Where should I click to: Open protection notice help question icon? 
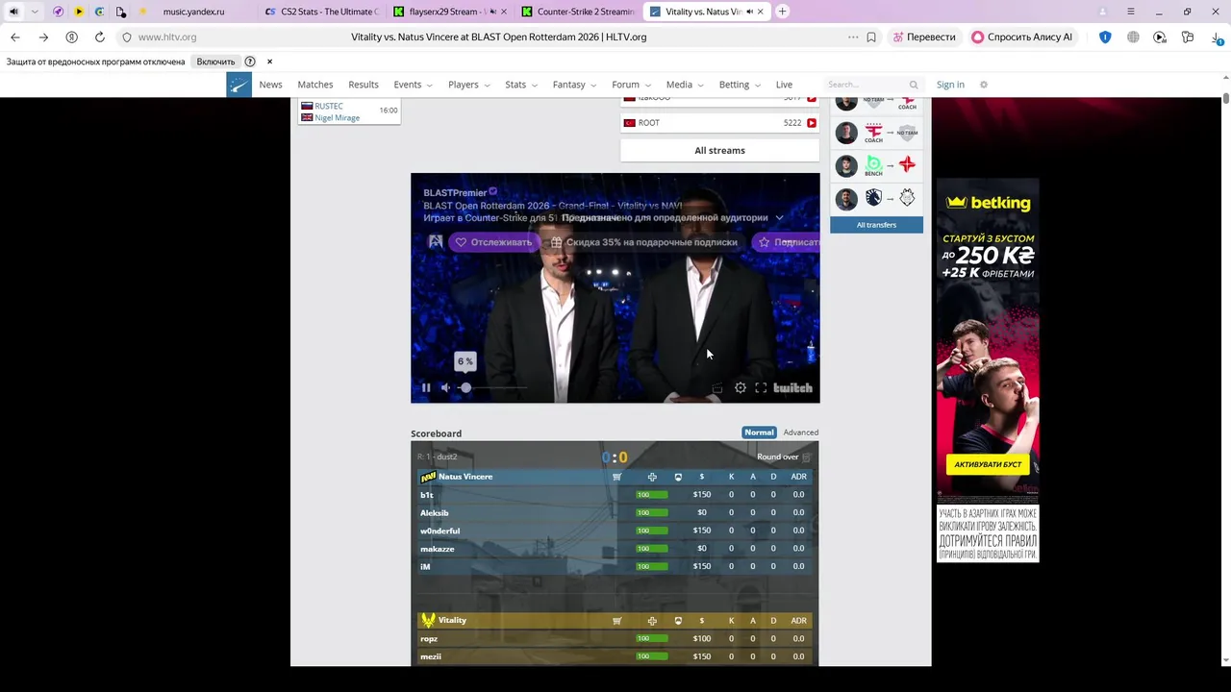click(x=250, y=62)
